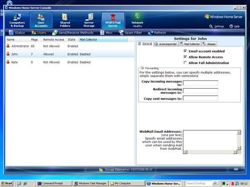Open the Computers & Backup section

(x=17, y=20)
